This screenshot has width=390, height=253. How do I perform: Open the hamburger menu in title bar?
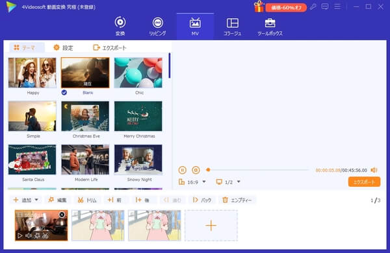pos(337,6)
